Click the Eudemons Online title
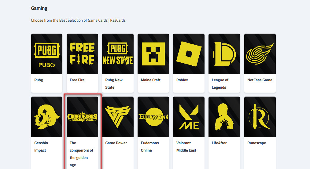The width and height of the screenshot is (310, 169). (150, 147)
